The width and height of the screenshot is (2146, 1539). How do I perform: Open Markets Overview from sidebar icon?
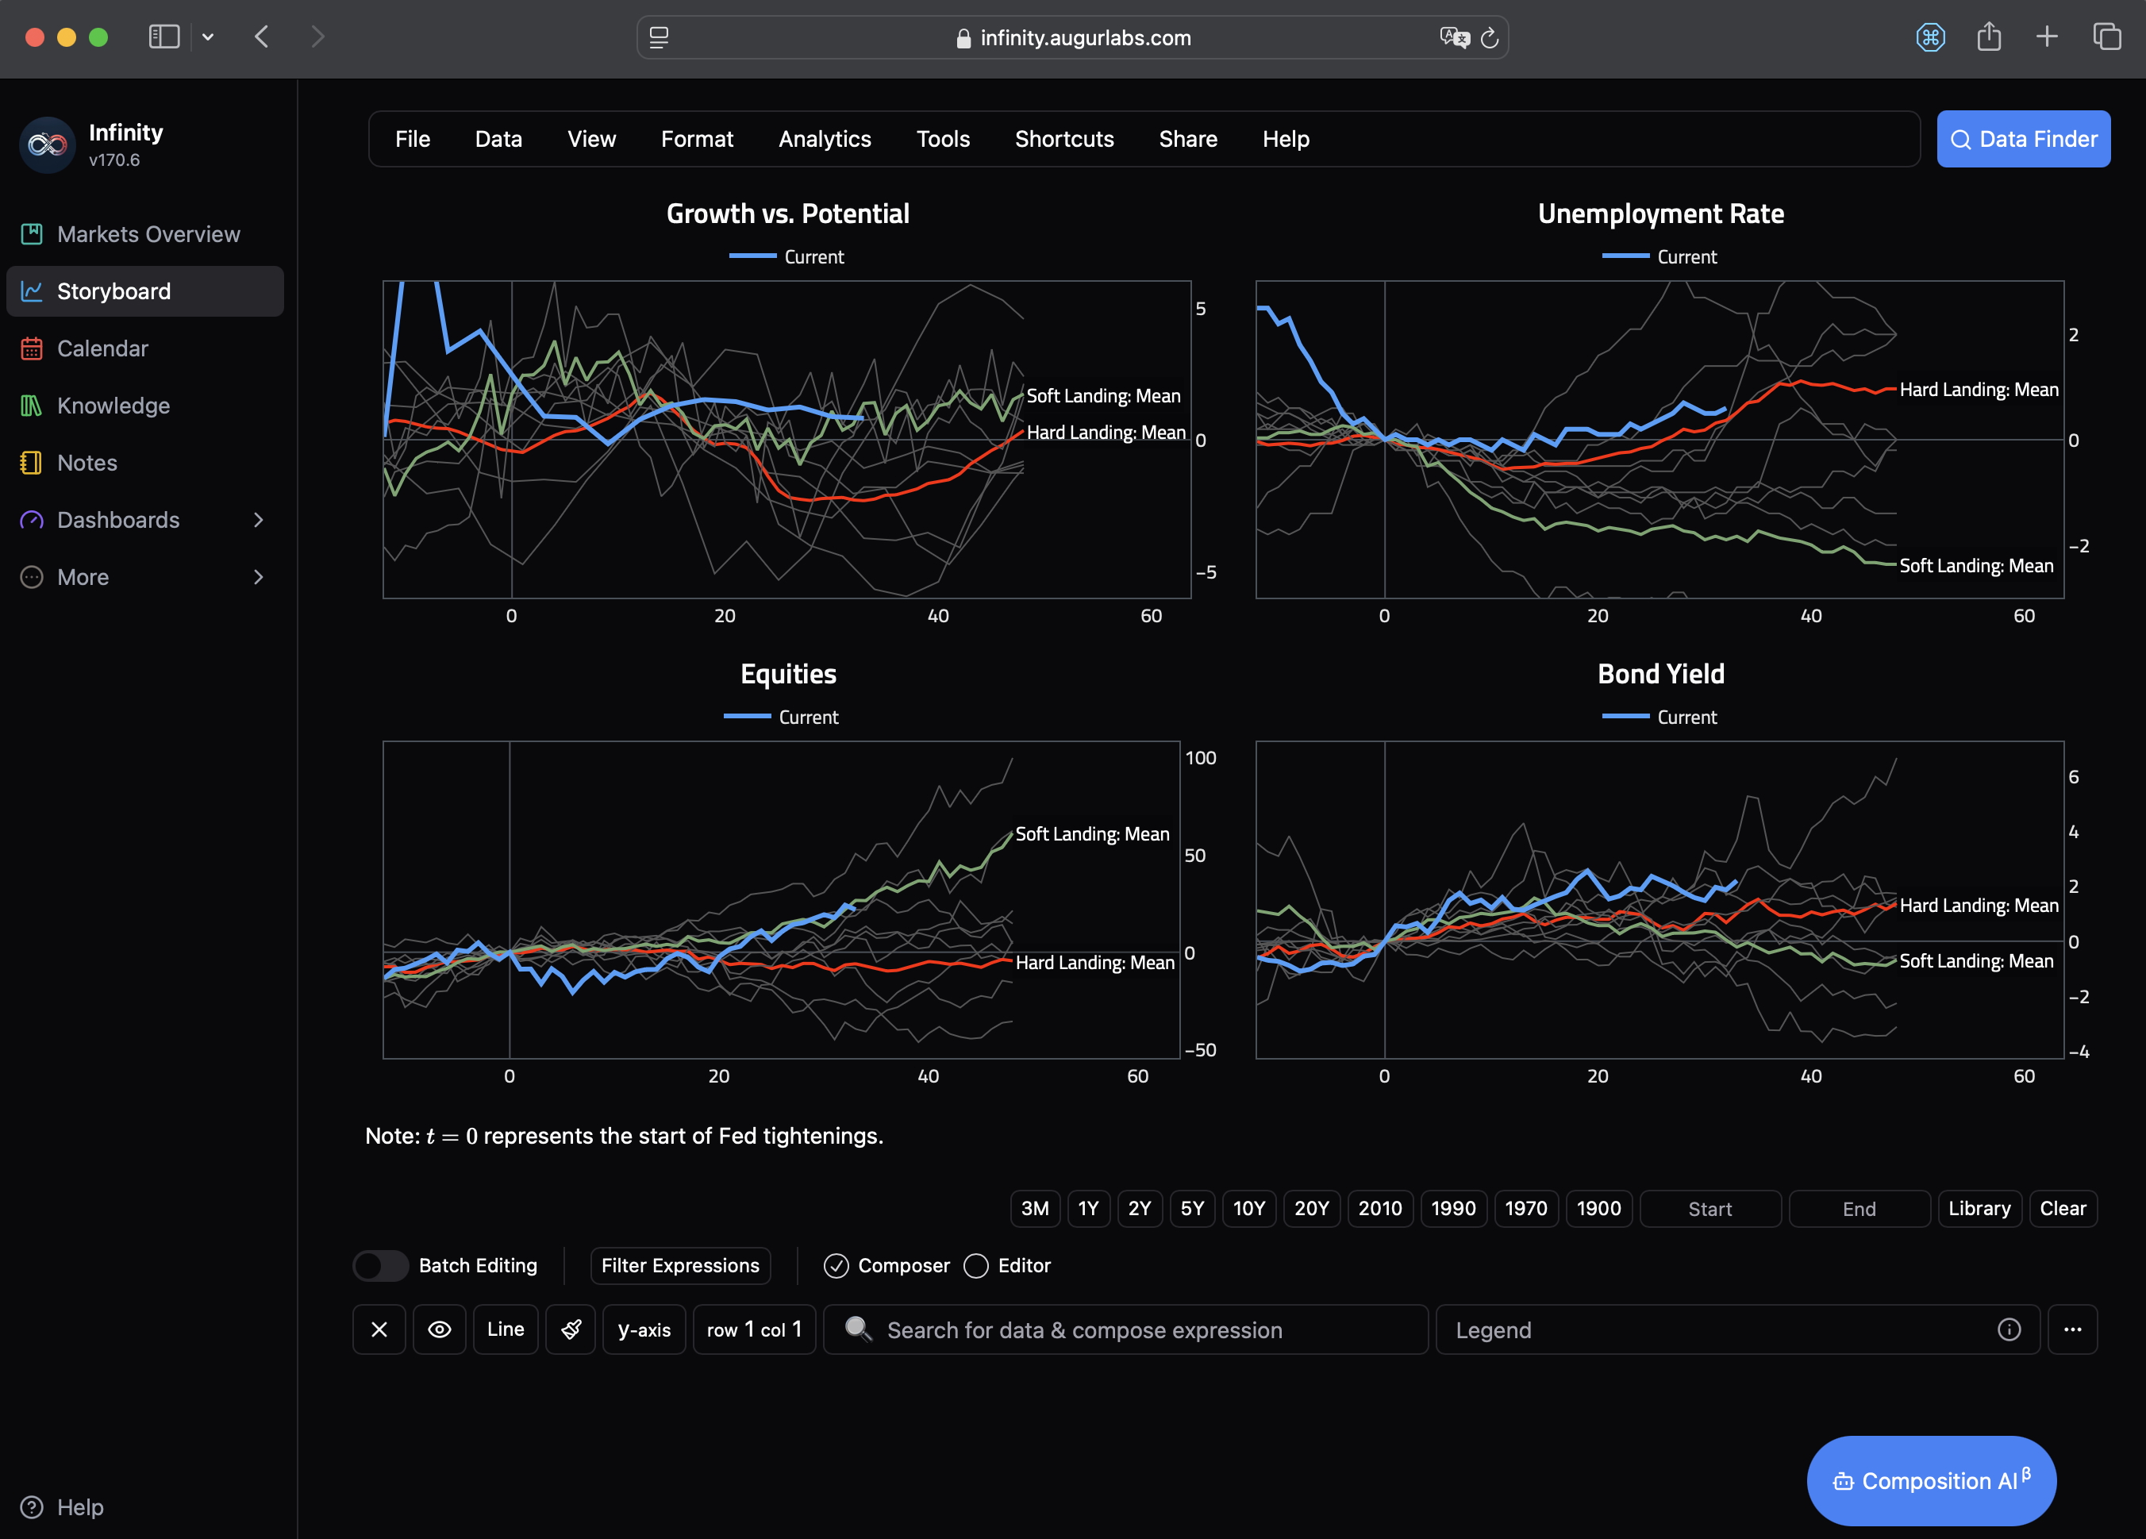coord(31,234)
